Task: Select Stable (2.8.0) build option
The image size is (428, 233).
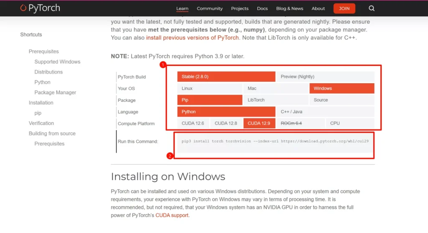Action: (226, 77)
